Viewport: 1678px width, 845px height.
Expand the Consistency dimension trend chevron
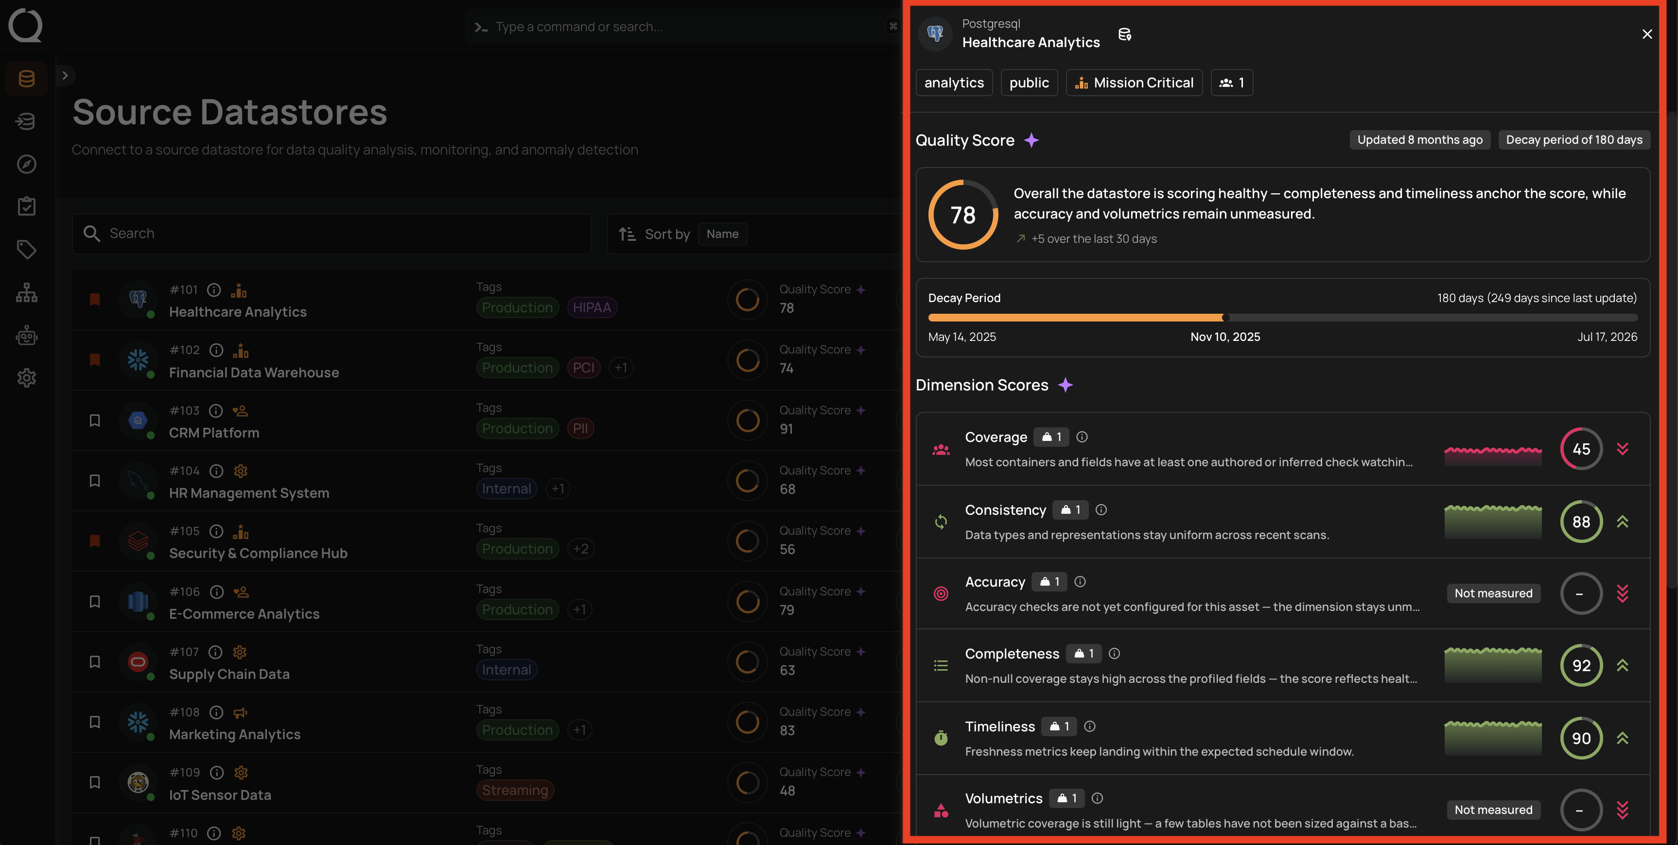pos(1623,522)
